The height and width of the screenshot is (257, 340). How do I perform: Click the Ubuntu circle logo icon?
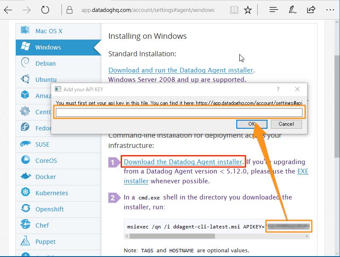point(25,79)
